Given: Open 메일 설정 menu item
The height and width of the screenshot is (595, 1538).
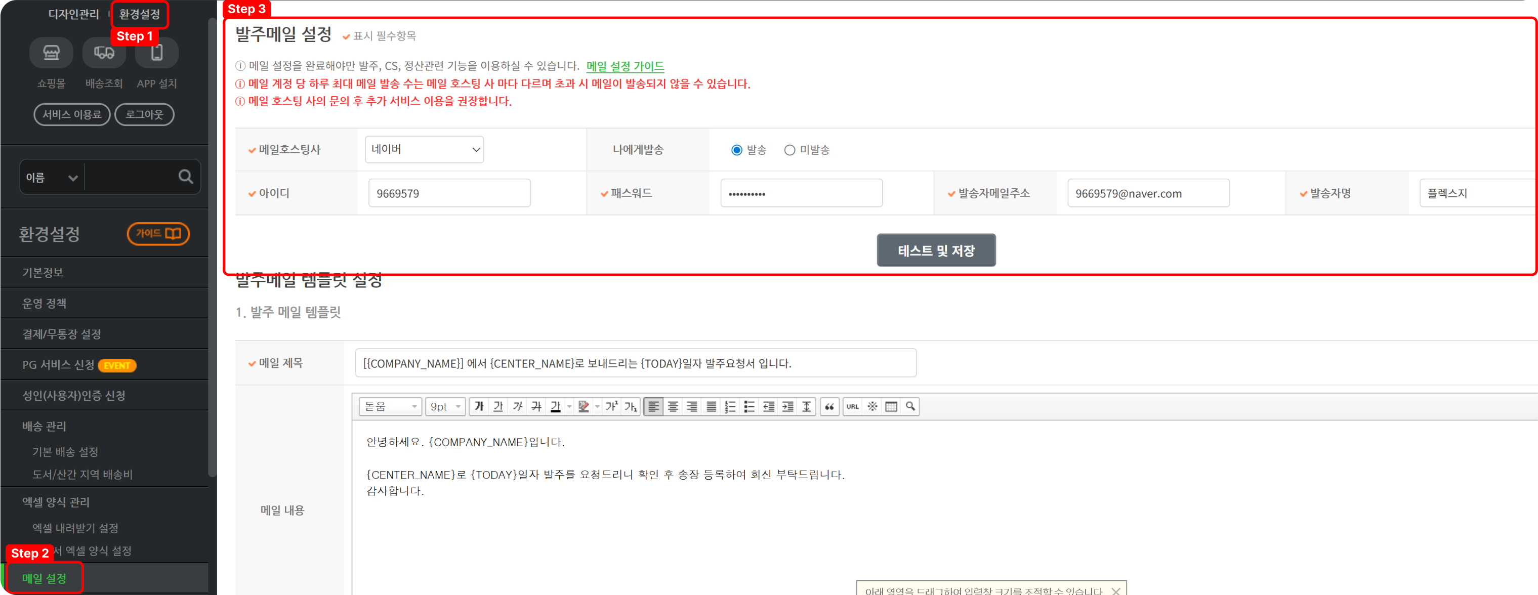Looking at the screenshot, I should tap(44, 578).
